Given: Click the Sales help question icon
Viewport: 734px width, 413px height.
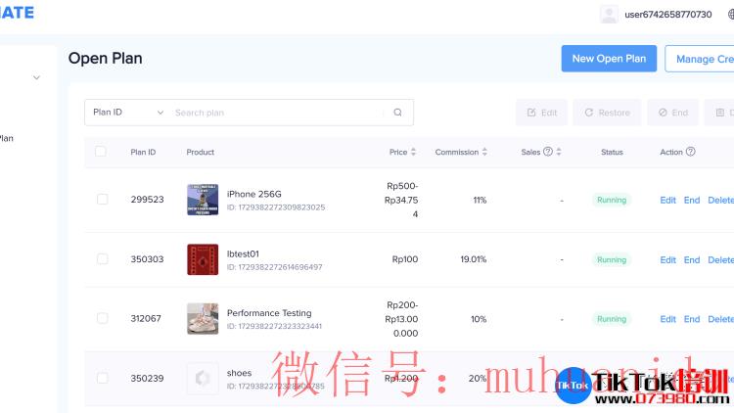Looking at the screenshot, I should [548, 152].
